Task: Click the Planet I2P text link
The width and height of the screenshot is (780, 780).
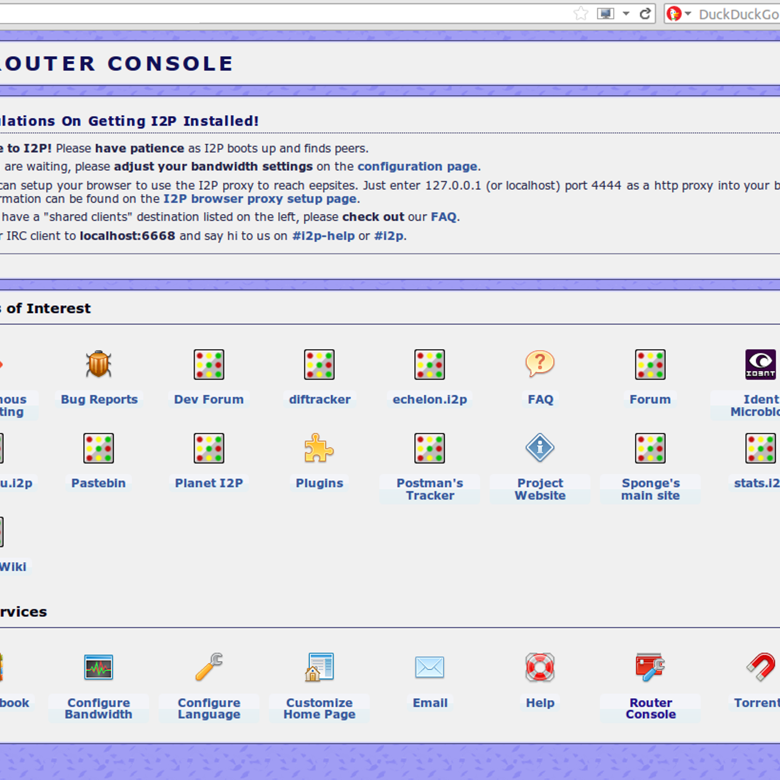Action: [209, 483]
